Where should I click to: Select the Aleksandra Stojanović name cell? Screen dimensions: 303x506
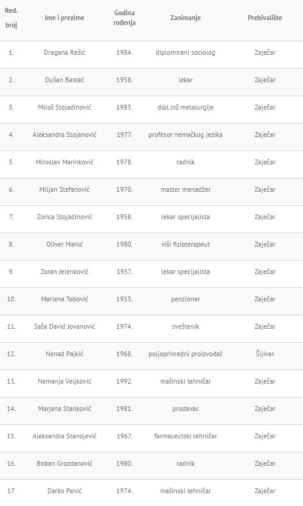coord(64,135)
